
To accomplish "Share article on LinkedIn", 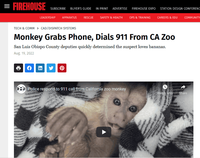I will point(40,68).
